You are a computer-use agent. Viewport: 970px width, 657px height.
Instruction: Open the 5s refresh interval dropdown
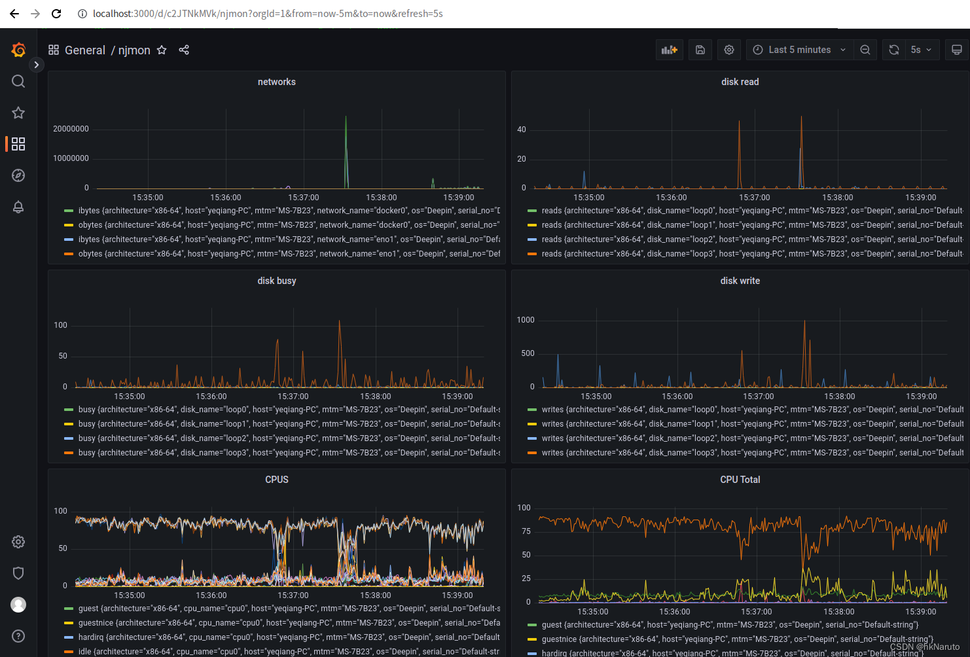(920, 49)
